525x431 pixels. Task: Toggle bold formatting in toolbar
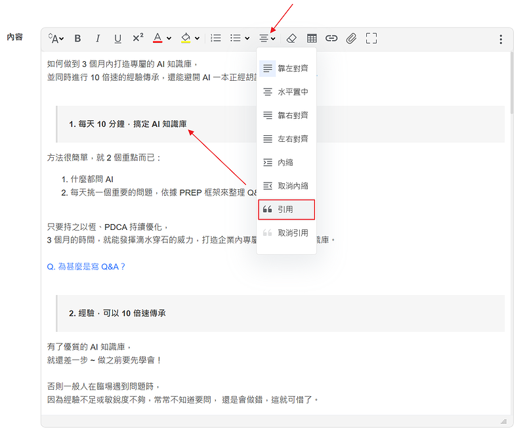tap(77, 39)
